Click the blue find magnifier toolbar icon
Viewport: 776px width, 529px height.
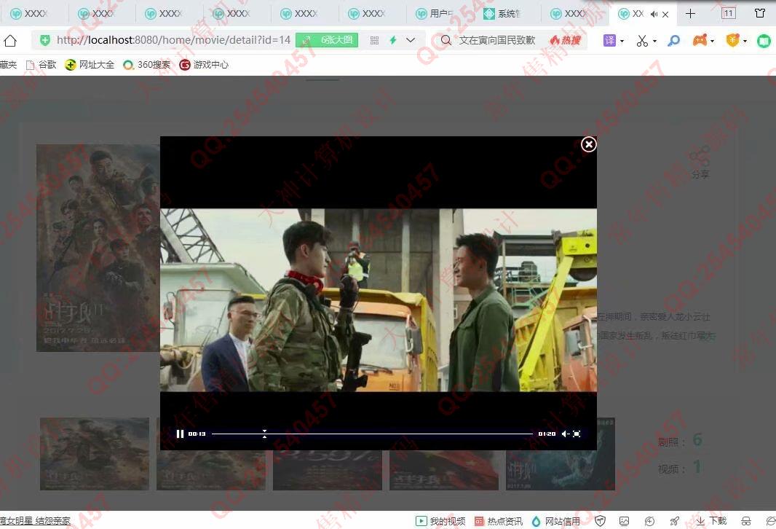point(673,41)
